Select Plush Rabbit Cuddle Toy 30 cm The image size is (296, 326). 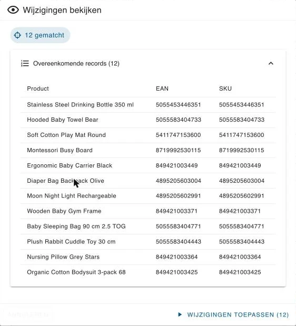point(71,242)
